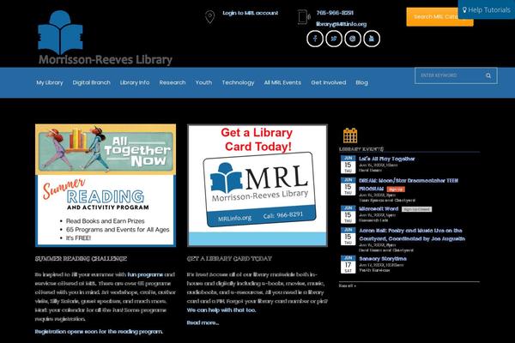515x343 pixels.
Task: Click Read more under library card
Action: click(x=203, y=322)
